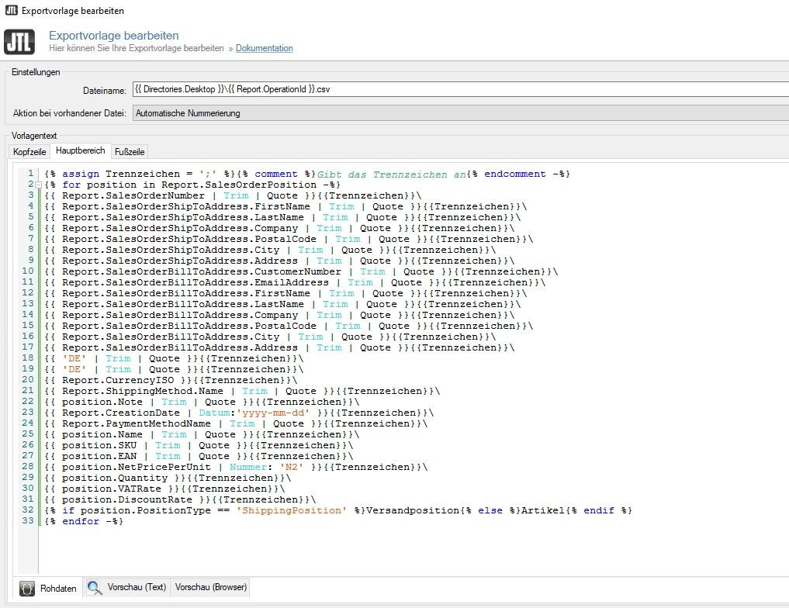This screenshot has height=608, width=789.
Task: Open the Fußzeile tab
Action: 130,152
